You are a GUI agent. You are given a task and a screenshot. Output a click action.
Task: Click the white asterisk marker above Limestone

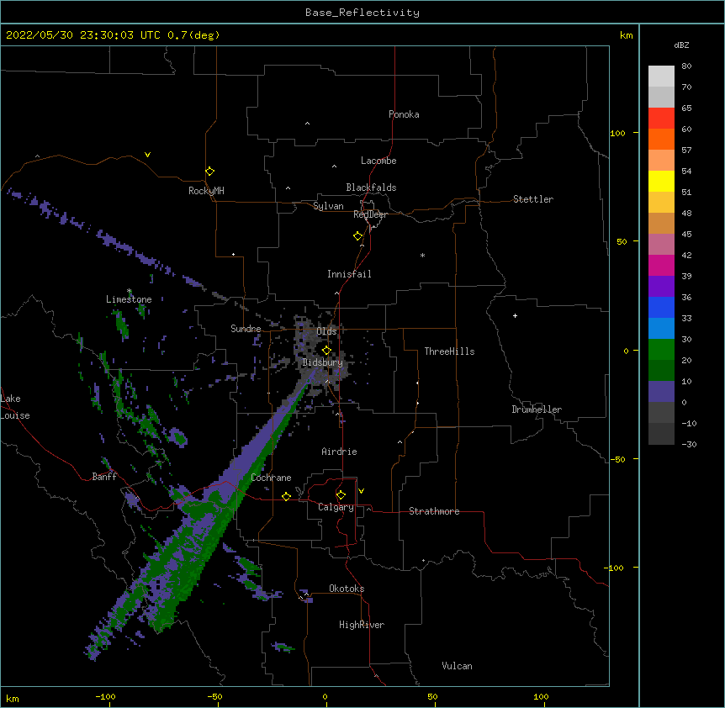coord(130,291)
